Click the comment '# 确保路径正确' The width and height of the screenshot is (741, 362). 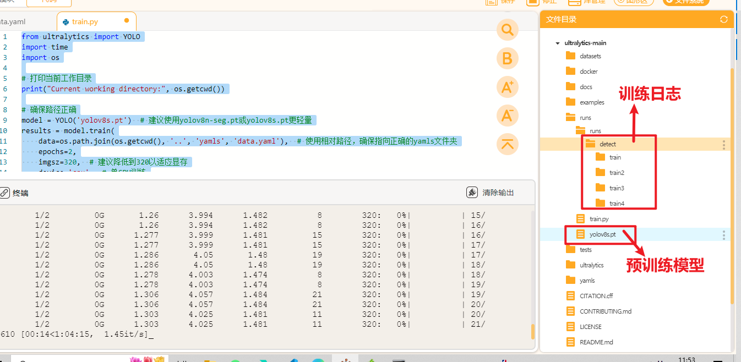tap(49, 110)
